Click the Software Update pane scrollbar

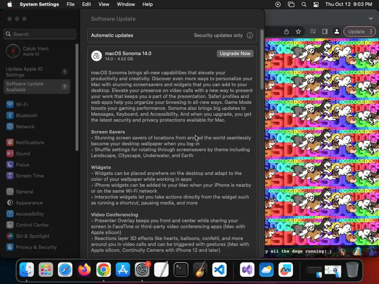click(x=262, y=60)
